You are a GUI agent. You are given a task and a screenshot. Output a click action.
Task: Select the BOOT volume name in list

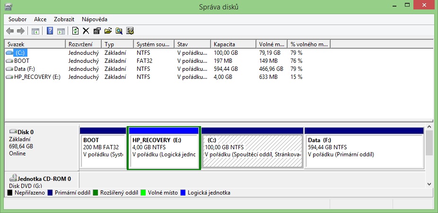pos(21,61)
